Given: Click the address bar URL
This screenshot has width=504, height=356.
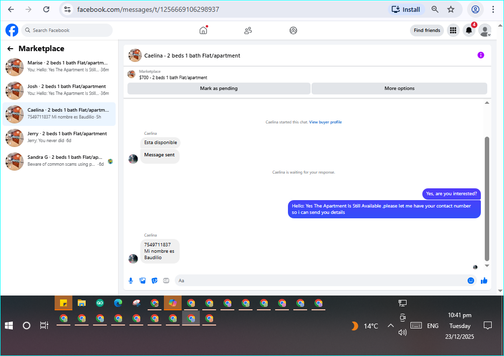Looking at the screenshot, I should [148, 9].
